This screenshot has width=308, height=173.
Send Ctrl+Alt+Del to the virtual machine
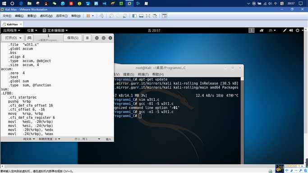[101, 16]
